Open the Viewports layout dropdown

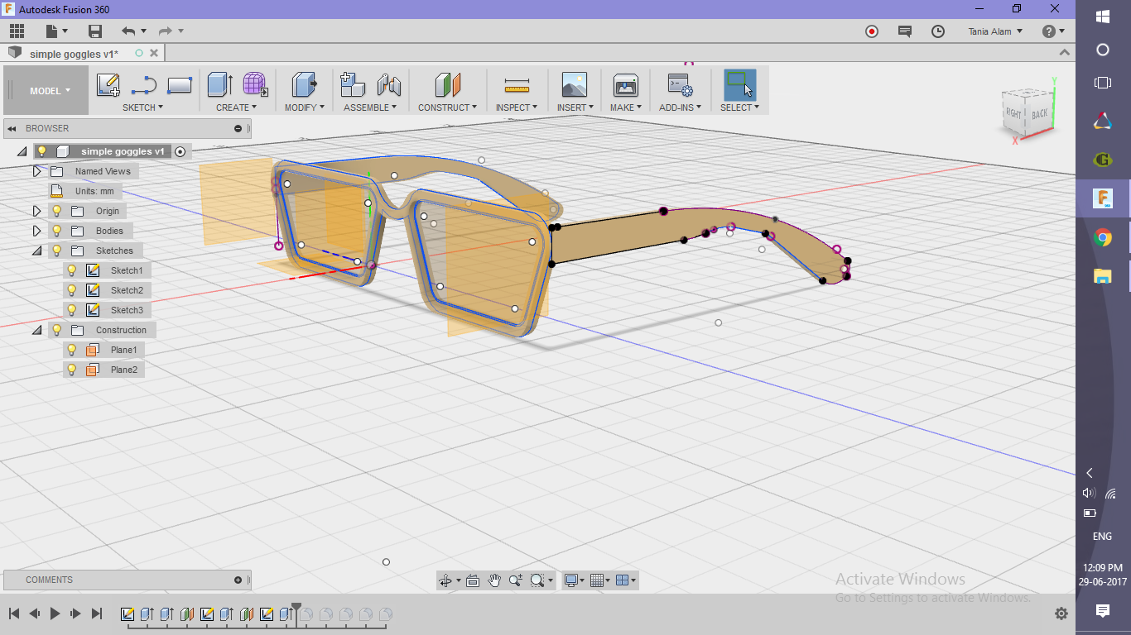(x=627, y=580)
